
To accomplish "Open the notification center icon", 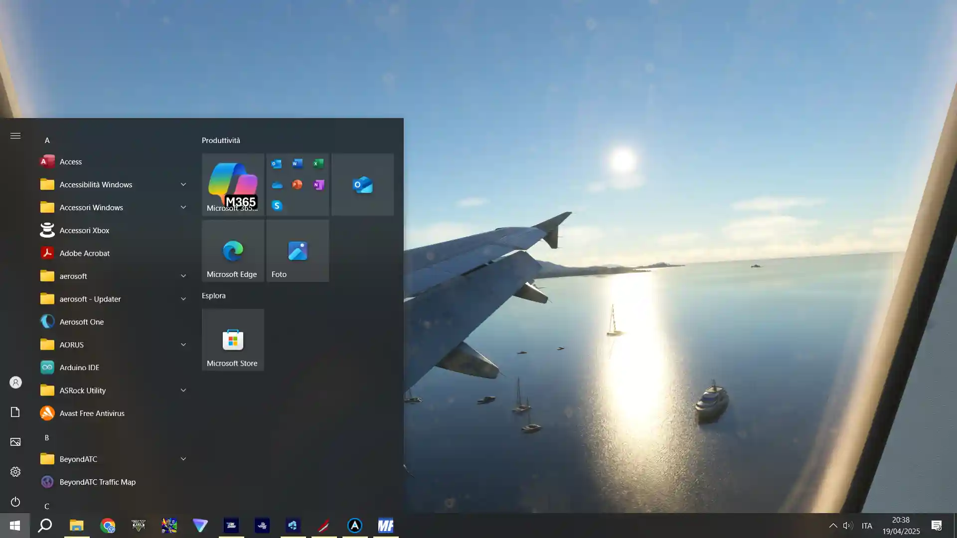I will point(937,526).
